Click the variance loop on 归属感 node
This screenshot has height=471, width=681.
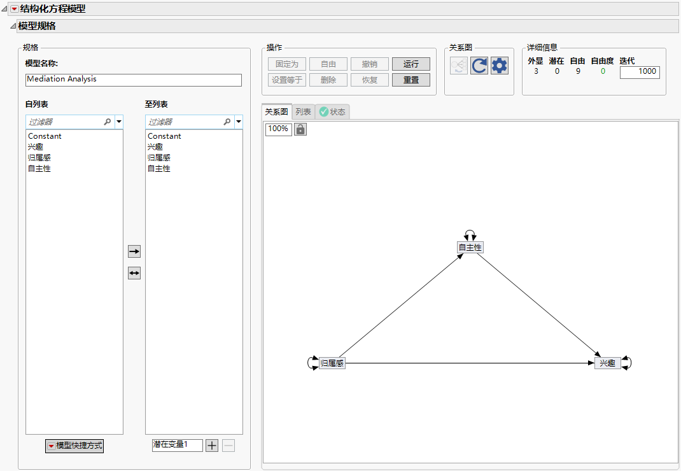click(312, 363)
